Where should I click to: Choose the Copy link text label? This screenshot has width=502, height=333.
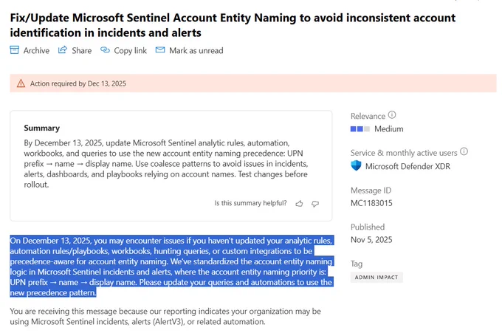(x=130, y=50)
